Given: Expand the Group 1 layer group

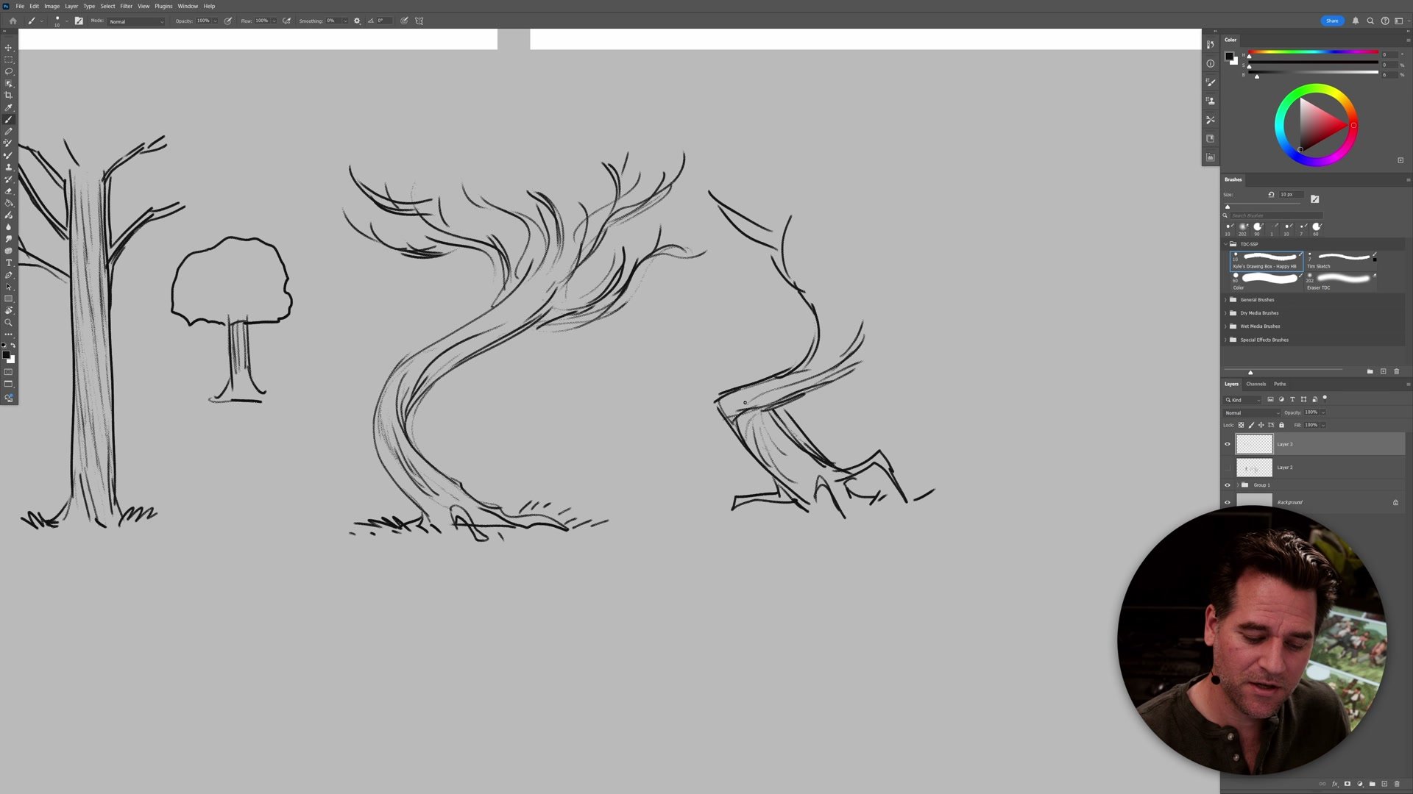Looking at the screenshot, I should click(x=1237, y=485).
